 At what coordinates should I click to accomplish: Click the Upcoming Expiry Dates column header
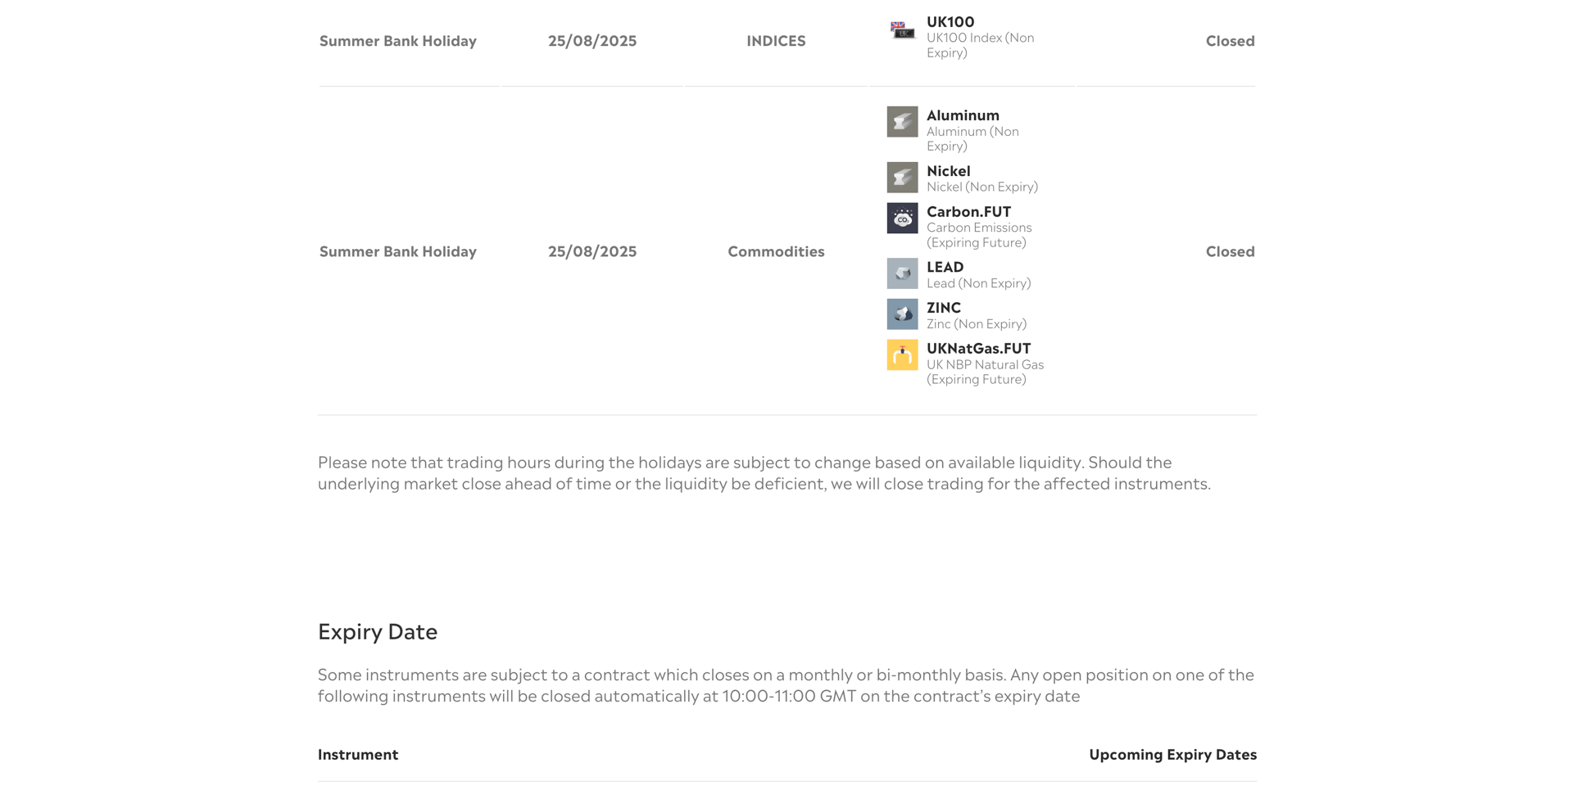point(1172,755)
